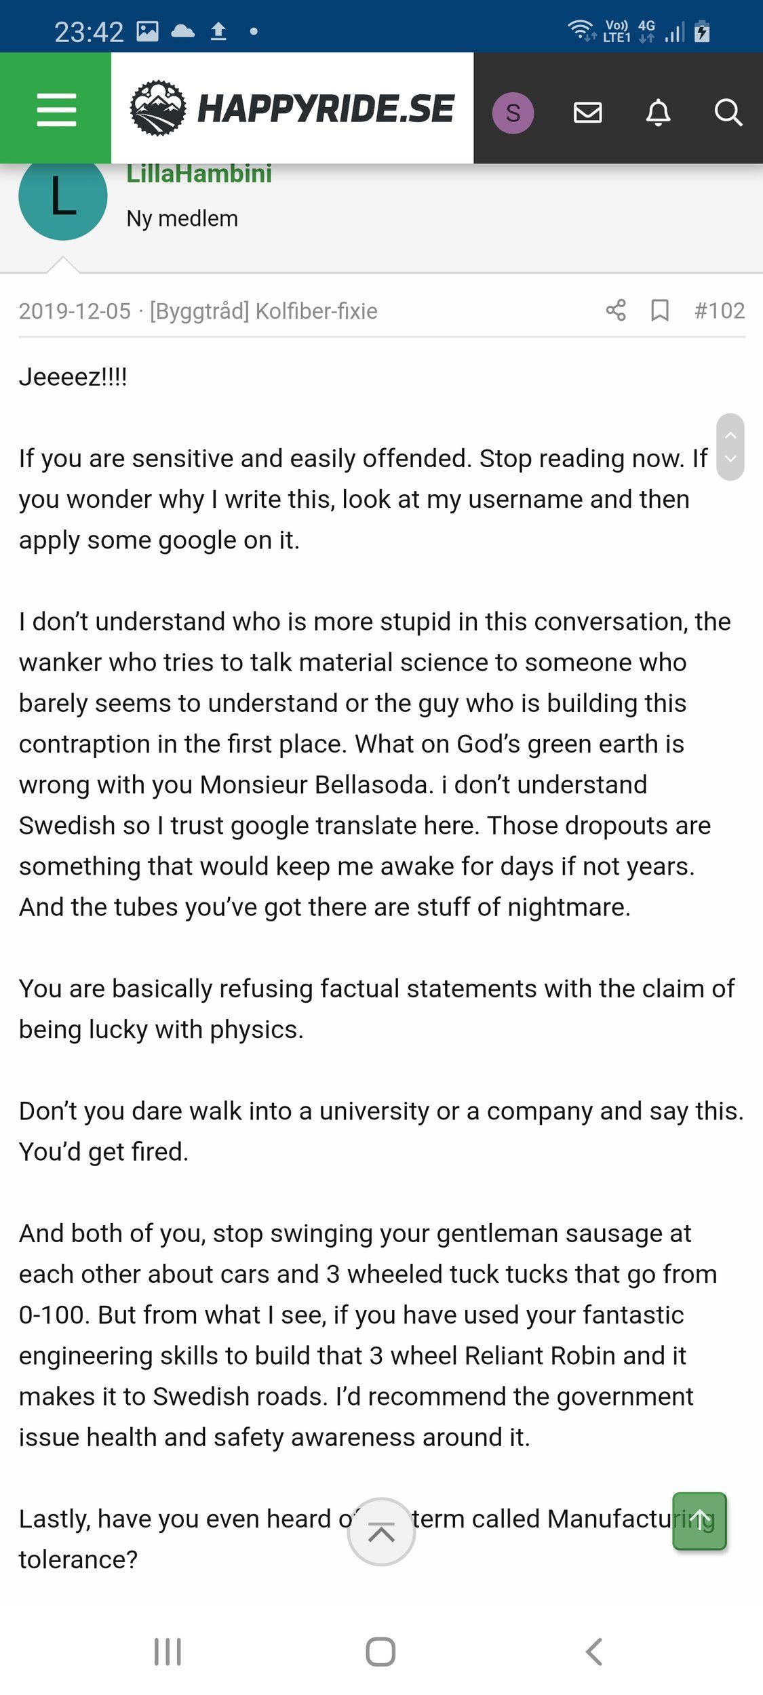The height and width of the screenshot is (1695, 763).
Task: Jump down with the scroll widget's lower chevron
Action: tap(730, 459)
